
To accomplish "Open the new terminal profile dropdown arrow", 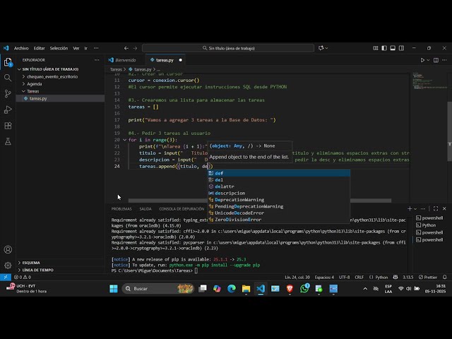I will tap(415, 209).
